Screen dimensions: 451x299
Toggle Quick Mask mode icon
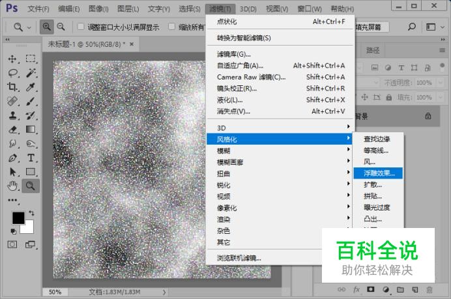pos(12,245)
